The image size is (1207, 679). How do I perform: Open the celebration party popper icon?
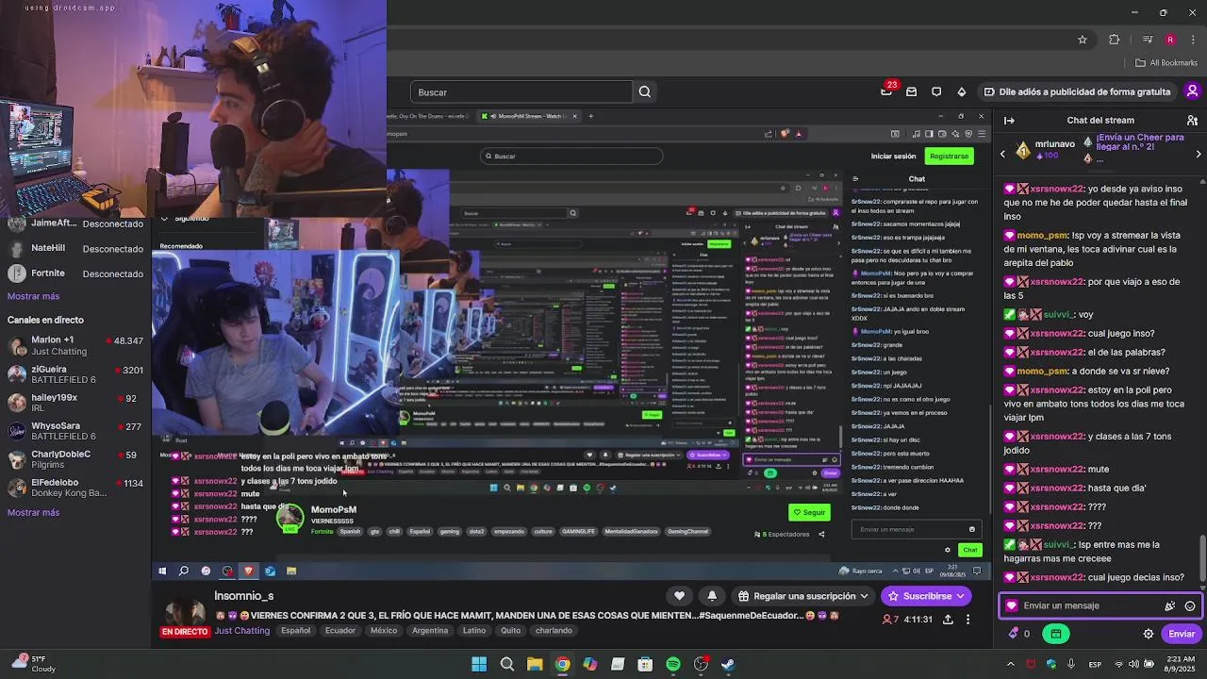click(1170, 605)
